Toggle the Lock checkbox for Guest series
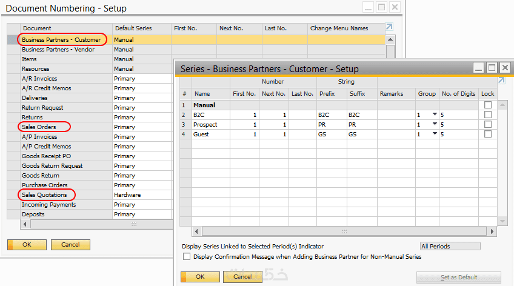Screen dimensions: 514x286 (487, 134)
